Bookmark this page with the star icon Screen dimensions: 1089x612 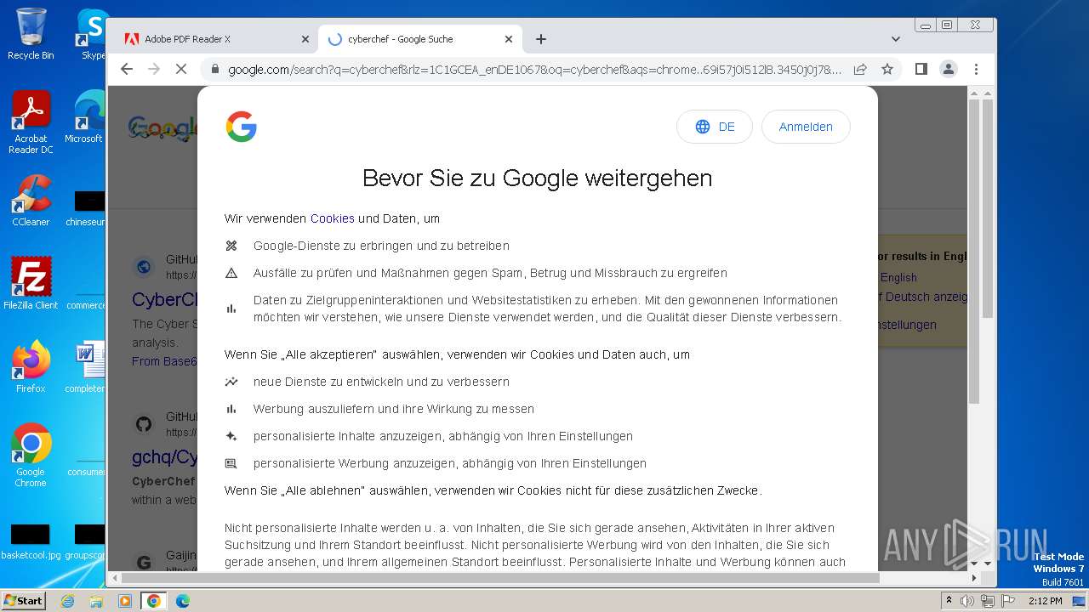(x=887, y=69)
